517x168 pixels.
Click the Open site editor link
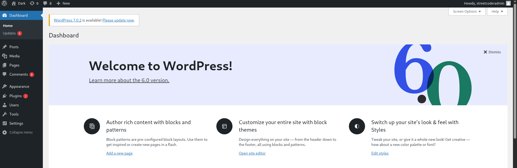(x=252, y=153)
